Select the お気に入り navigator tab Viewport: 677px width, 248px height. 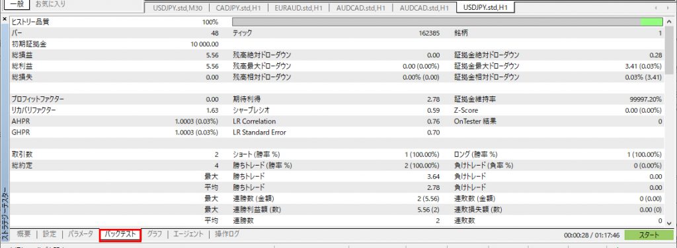click(50, 5)
